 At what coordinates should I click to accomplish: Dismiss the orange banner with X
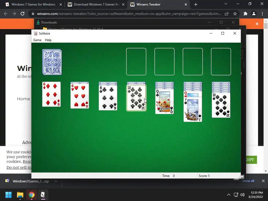click(257, 24)
